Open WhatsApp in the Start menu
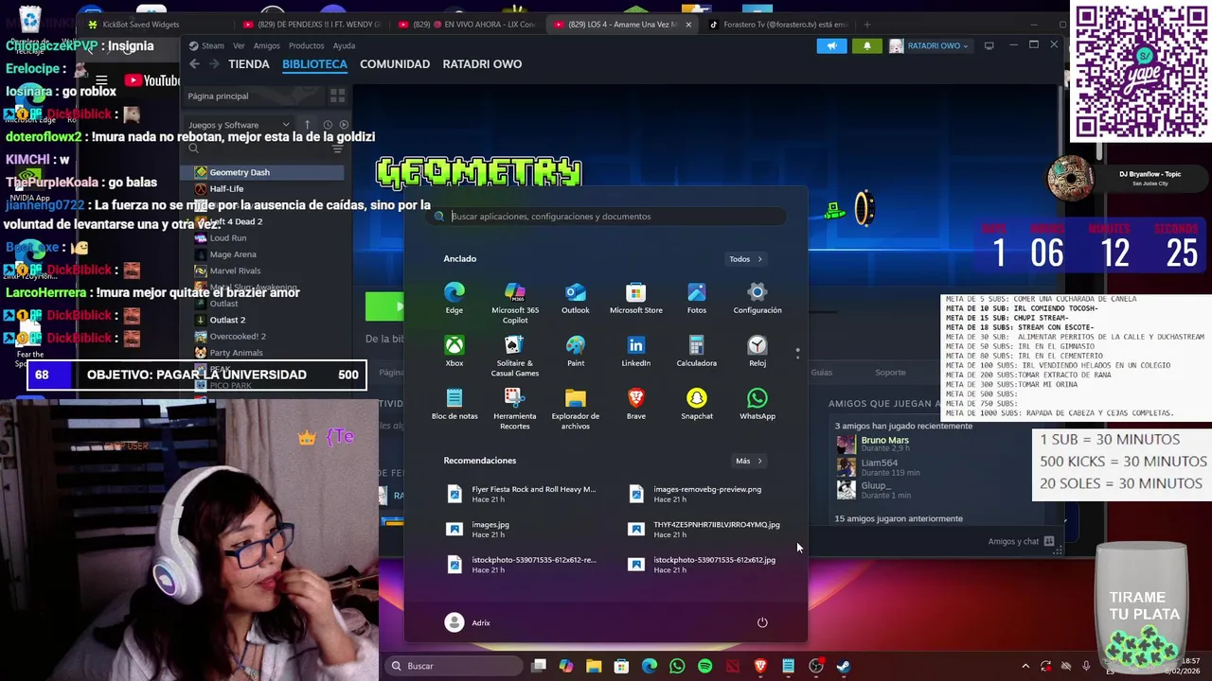Screen dimensions: 1212x681 pos(757,404)
